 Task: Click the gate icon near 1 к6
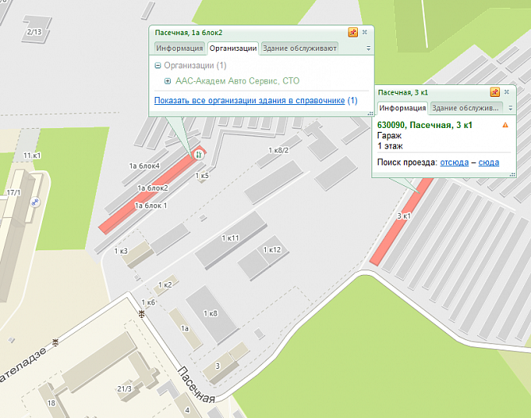coord(141,313)
